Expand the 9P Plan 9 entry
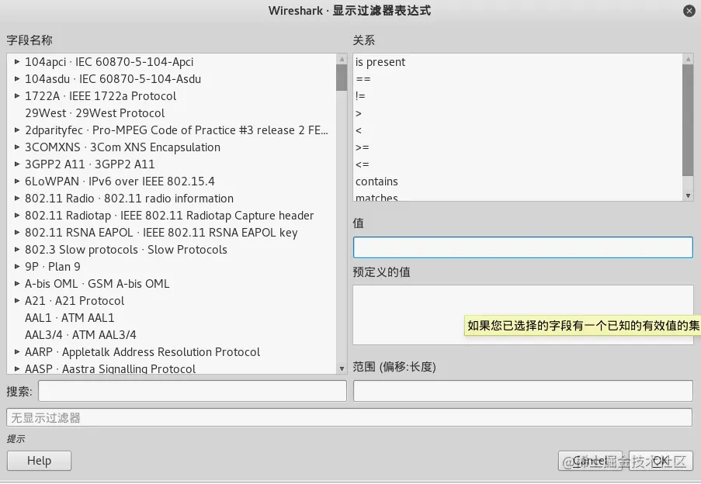 17,266
